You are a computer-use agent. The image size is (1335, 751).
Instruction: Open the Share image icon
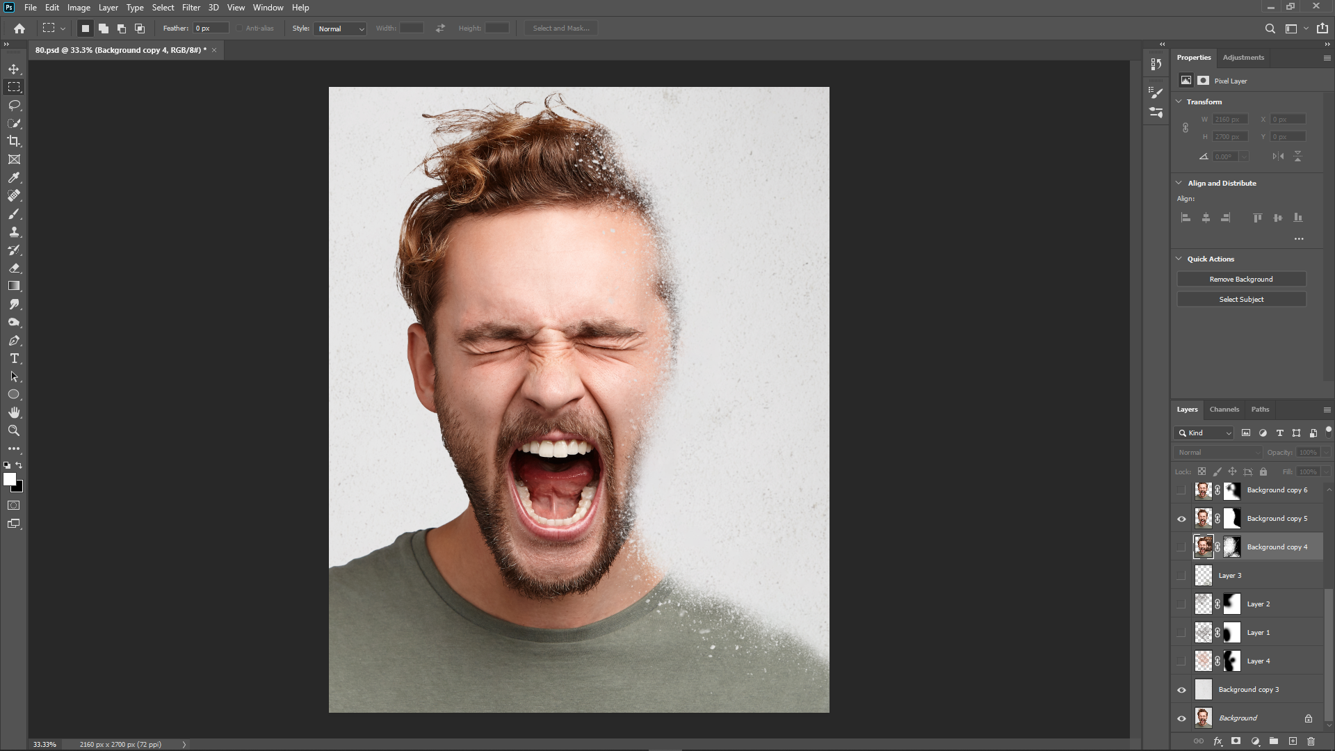pos(1322,29)
